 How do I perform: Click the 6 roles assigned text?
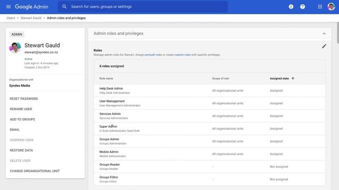112,66
